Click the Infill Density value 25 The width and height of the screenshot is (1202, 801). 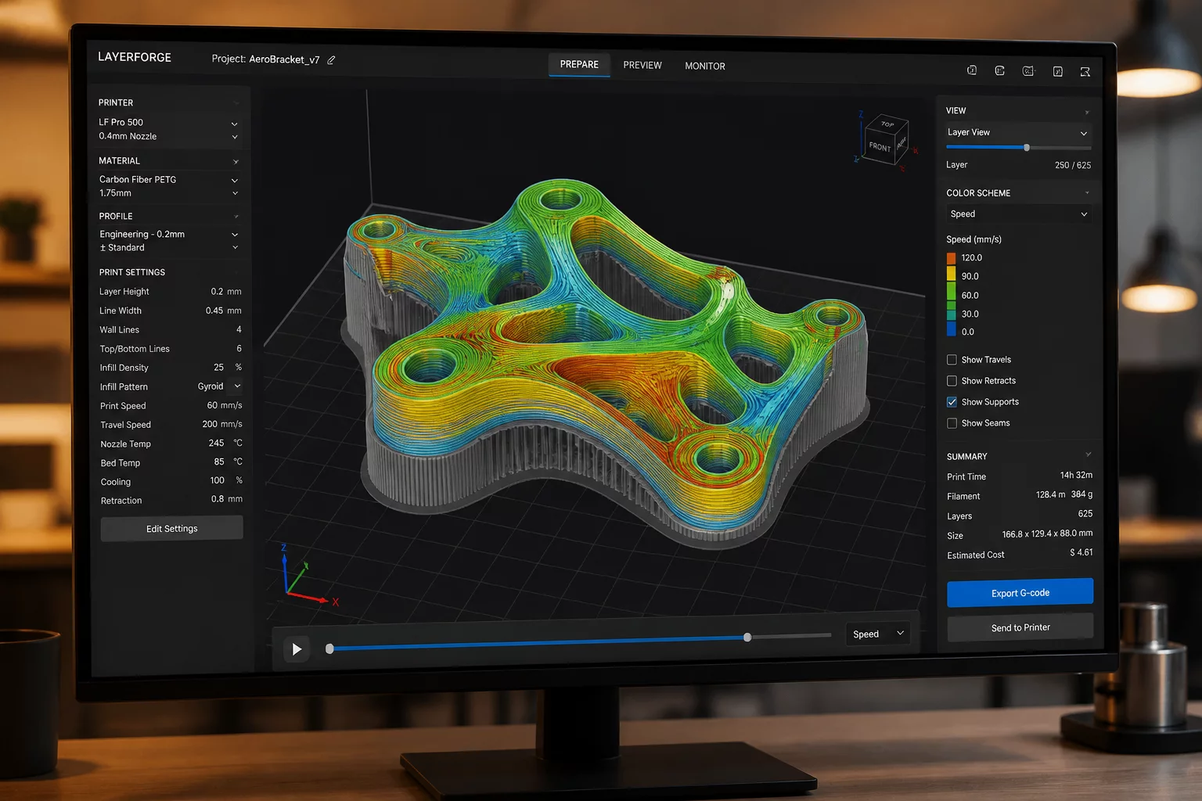click(x=219, y=368)
